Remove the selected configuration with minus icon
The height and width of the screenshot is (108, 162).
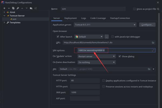point(9,8)
